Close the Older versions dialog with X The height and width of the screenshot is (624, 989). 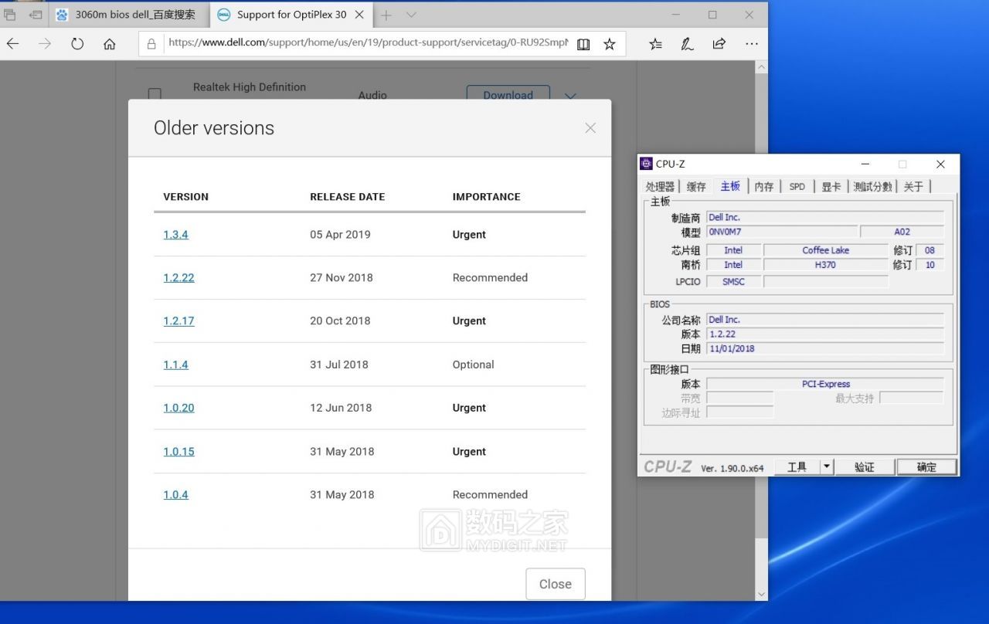click(x=590, y=128)
